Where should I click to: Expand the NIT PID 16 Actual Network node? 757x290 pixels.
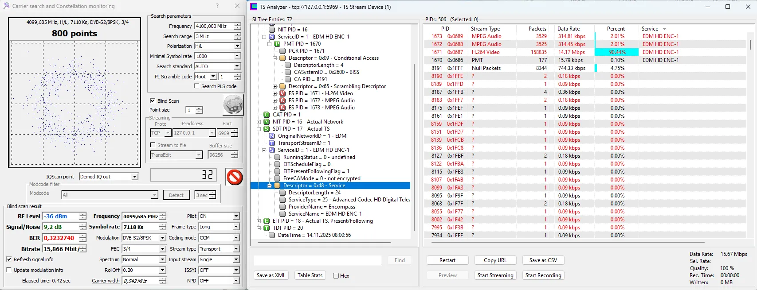point(259,122)
